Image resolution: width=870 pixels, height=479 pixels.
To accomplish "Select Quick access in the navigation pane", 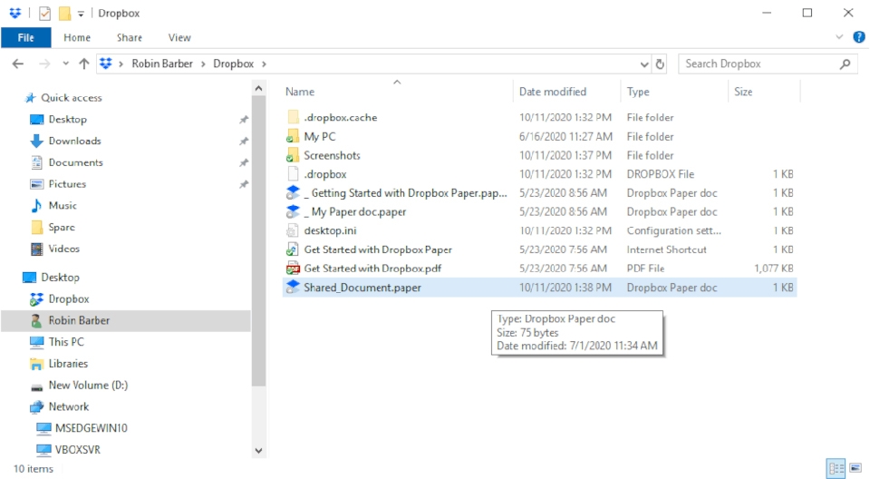I will point(71,98).
